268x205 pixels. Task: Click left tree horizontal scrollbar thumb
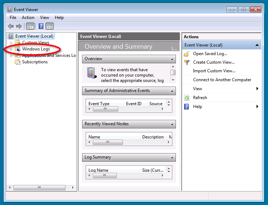pyautogui.click(x=39, y=187)
